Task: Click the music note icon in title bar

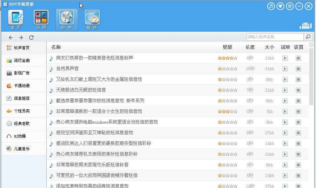Action: [x=271, y=6]
